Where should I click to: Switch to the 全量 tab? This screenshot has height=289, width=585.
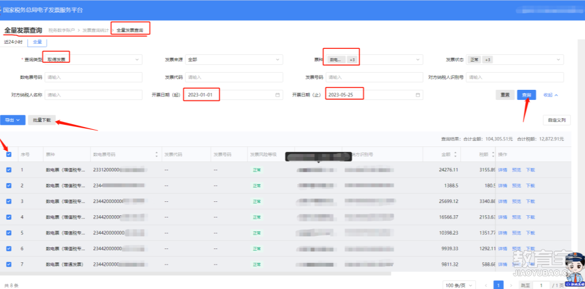tap(37, 42)
